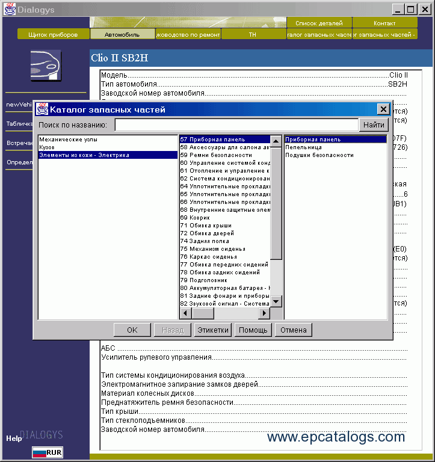Viewport: 435px width, 462px height.
Task: Select 59 Ремни безопасности item
Action: point(216,155)
